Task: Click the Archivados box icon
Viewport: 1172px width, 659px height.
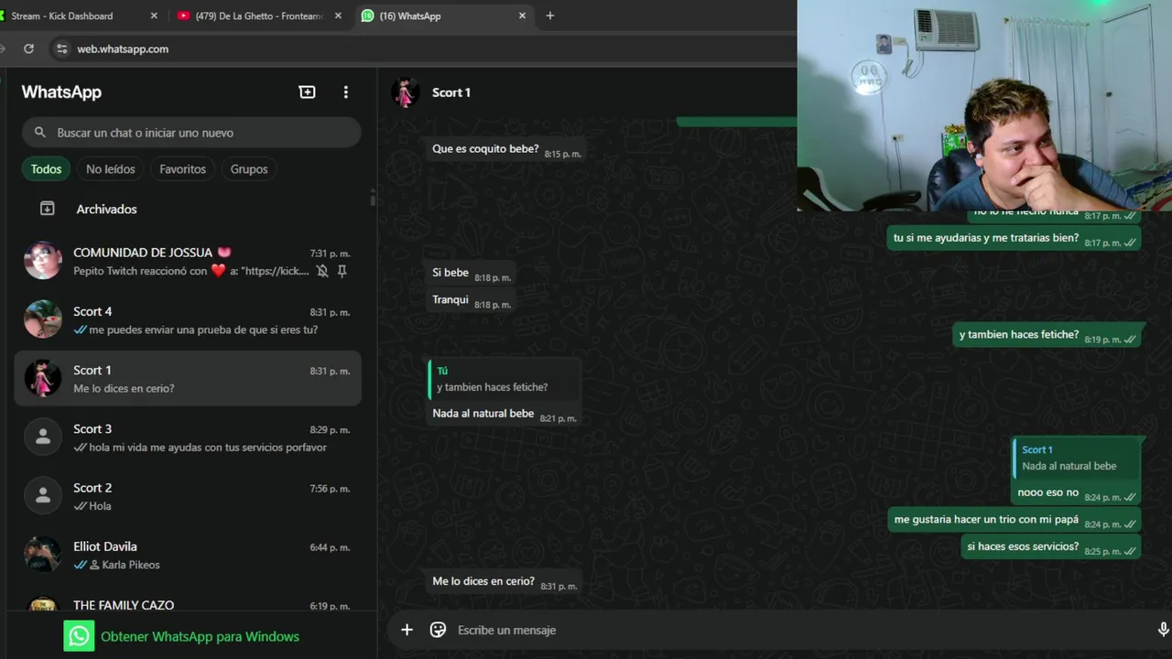Action: (48, 209)
